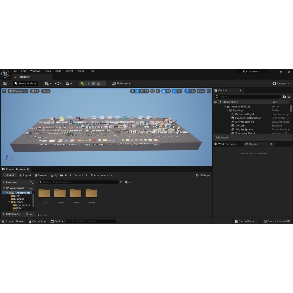Image resolution: width=293 pixels, height=293 pixels.
Task: Change the Lit view mode
Action: pyautogui.click(x=35, y=91)
